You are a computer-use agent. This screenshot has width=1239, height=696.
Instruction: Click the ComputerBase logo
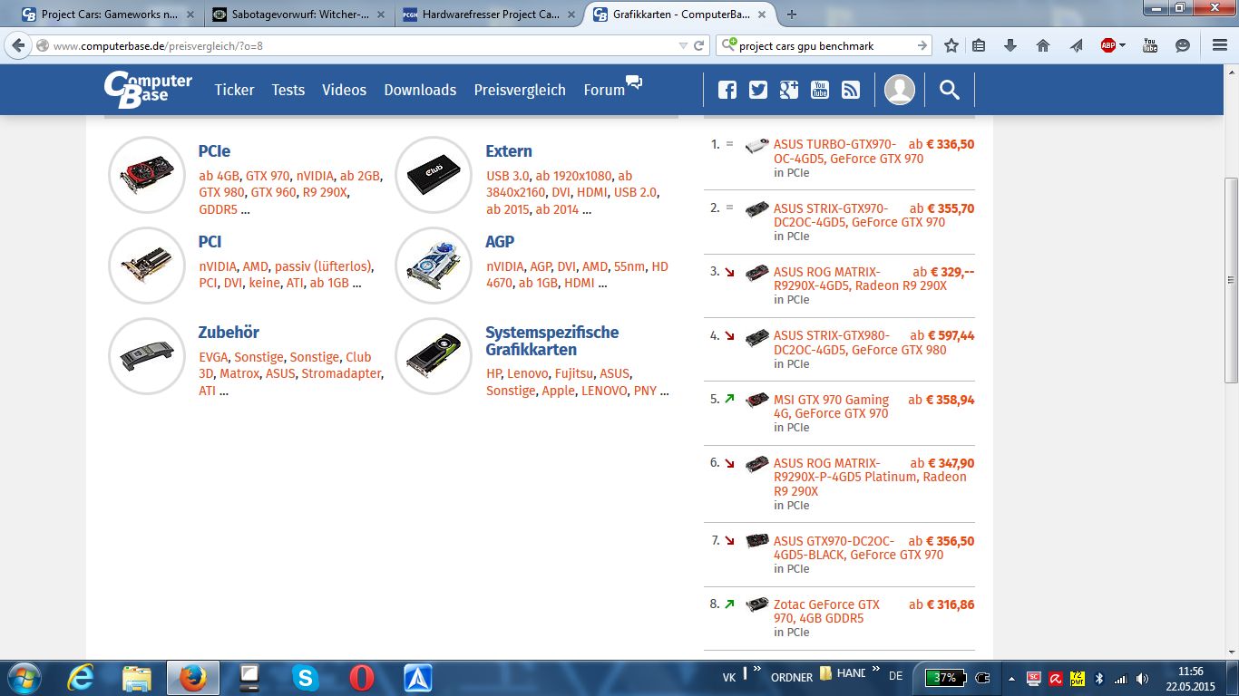148,90
